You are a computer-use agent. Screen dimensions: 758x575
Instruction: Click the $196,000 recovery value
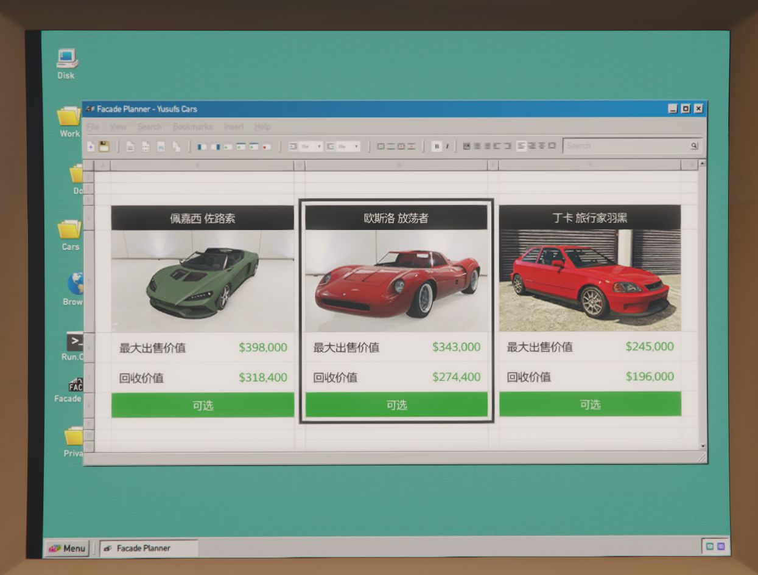[650, 376]
